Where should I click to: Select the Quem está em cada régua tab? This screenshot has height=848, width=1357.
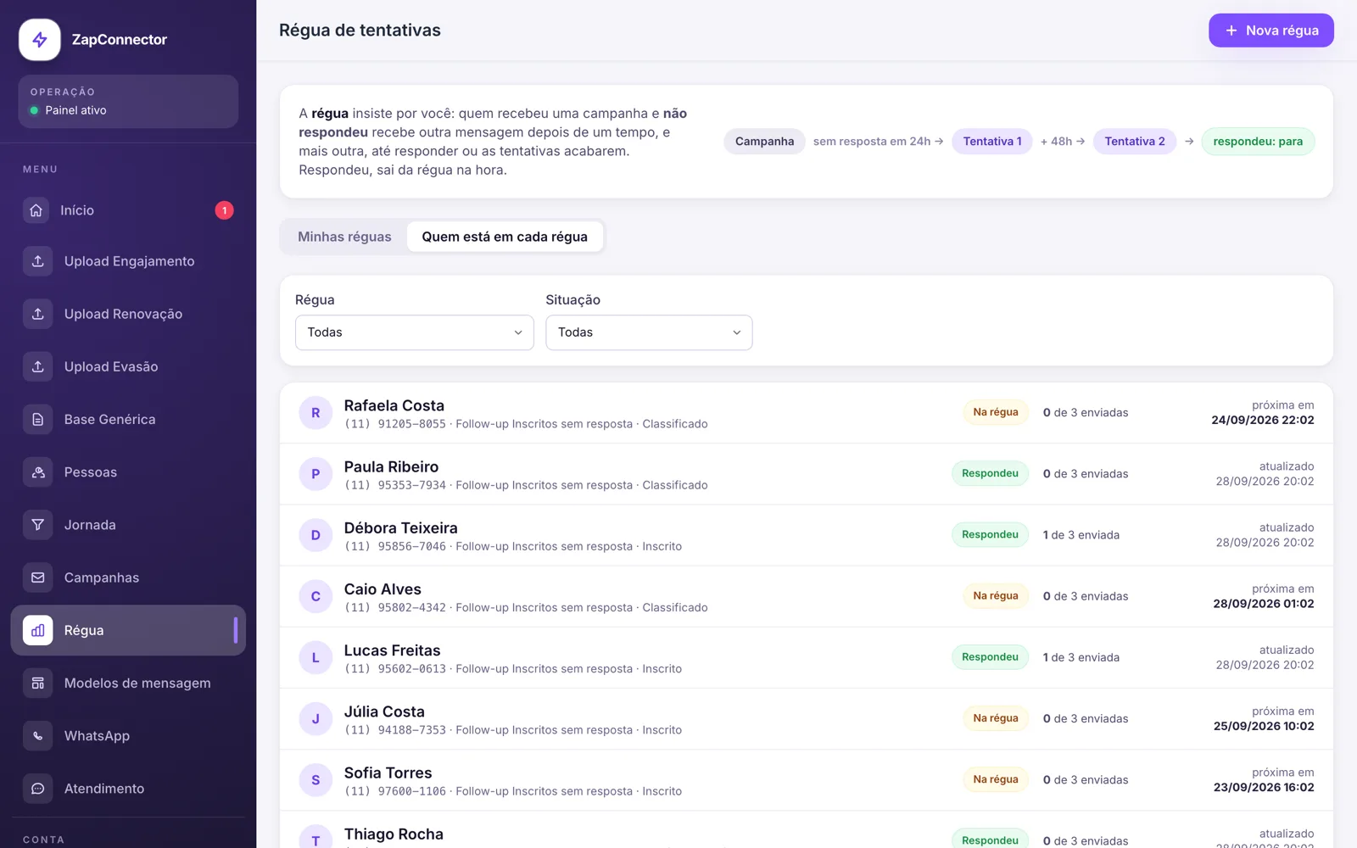(505, 237)
